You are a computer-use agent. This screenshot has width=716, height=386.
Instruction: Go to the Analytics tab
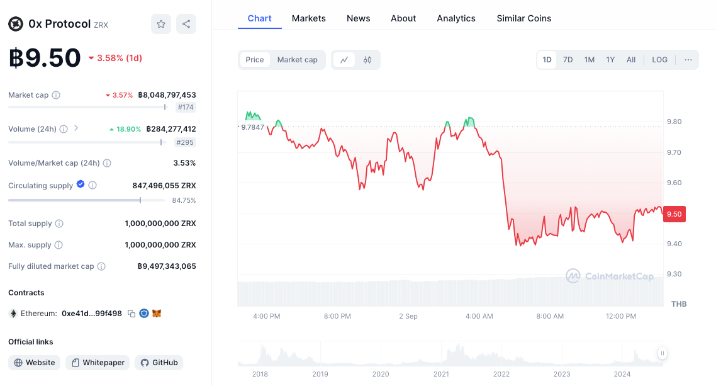pyautogui.click(x=456, y=19)
